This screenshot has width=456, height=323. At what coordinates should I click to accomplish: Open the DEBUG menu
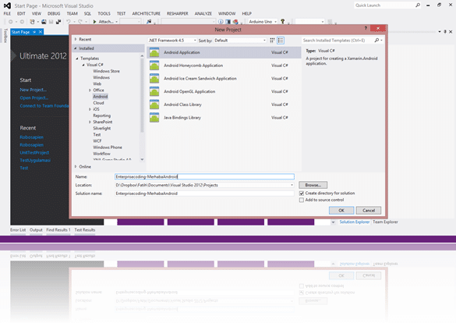click(x=54, y=14)
